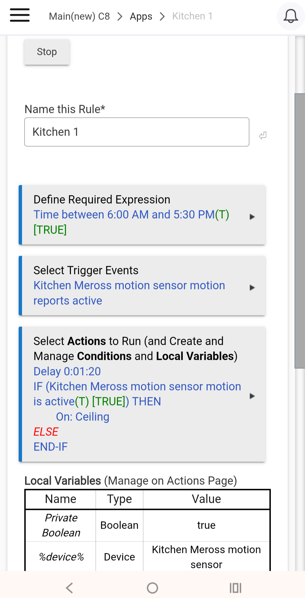
Task: Open Kitchen Meross motion sensor trigger link
Action: pos(129,286)
